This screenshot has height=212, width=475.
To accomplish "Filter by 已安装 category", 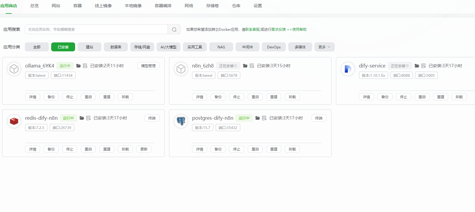I will pyautogui.click(x=63, y=47).
